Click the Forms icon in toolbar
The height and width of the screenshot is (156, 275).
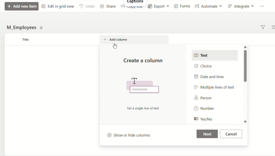tap(176, 6)
